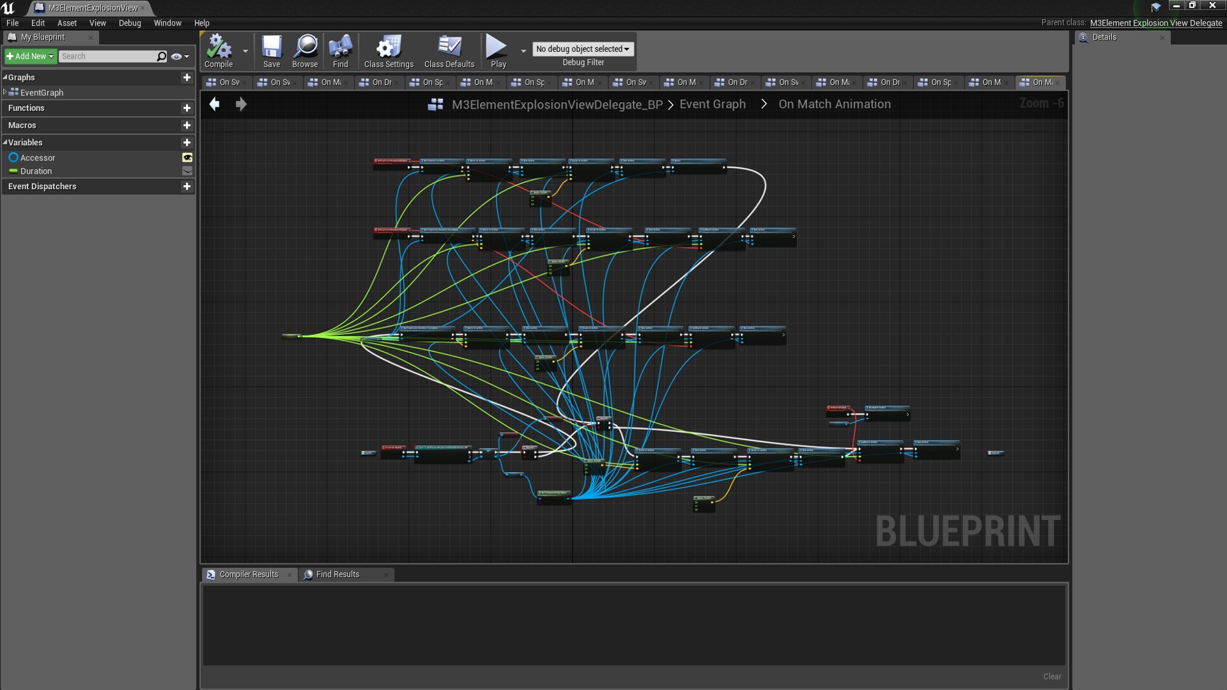Select the Save icon in the toolbar
The width and height of the screenshot is (1227, 690).
(x=272, y=46)
